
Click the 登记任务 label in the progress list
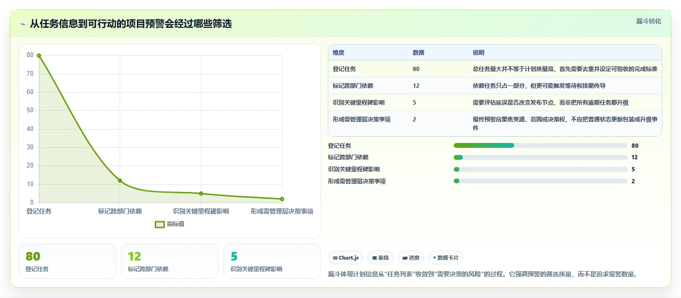[x=339, y=146]
